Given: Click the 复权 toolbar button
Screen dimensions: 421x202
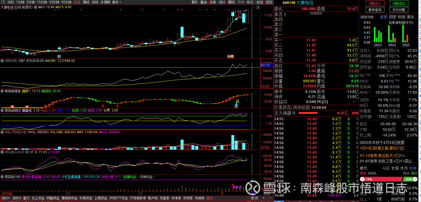Looking at the screenshot, I should click(195, 2).
